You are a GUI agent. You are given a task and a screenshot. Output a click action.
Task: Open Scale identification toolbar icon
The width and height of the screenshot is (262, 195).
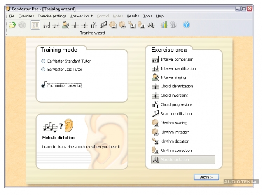click(x=103, y=25)
